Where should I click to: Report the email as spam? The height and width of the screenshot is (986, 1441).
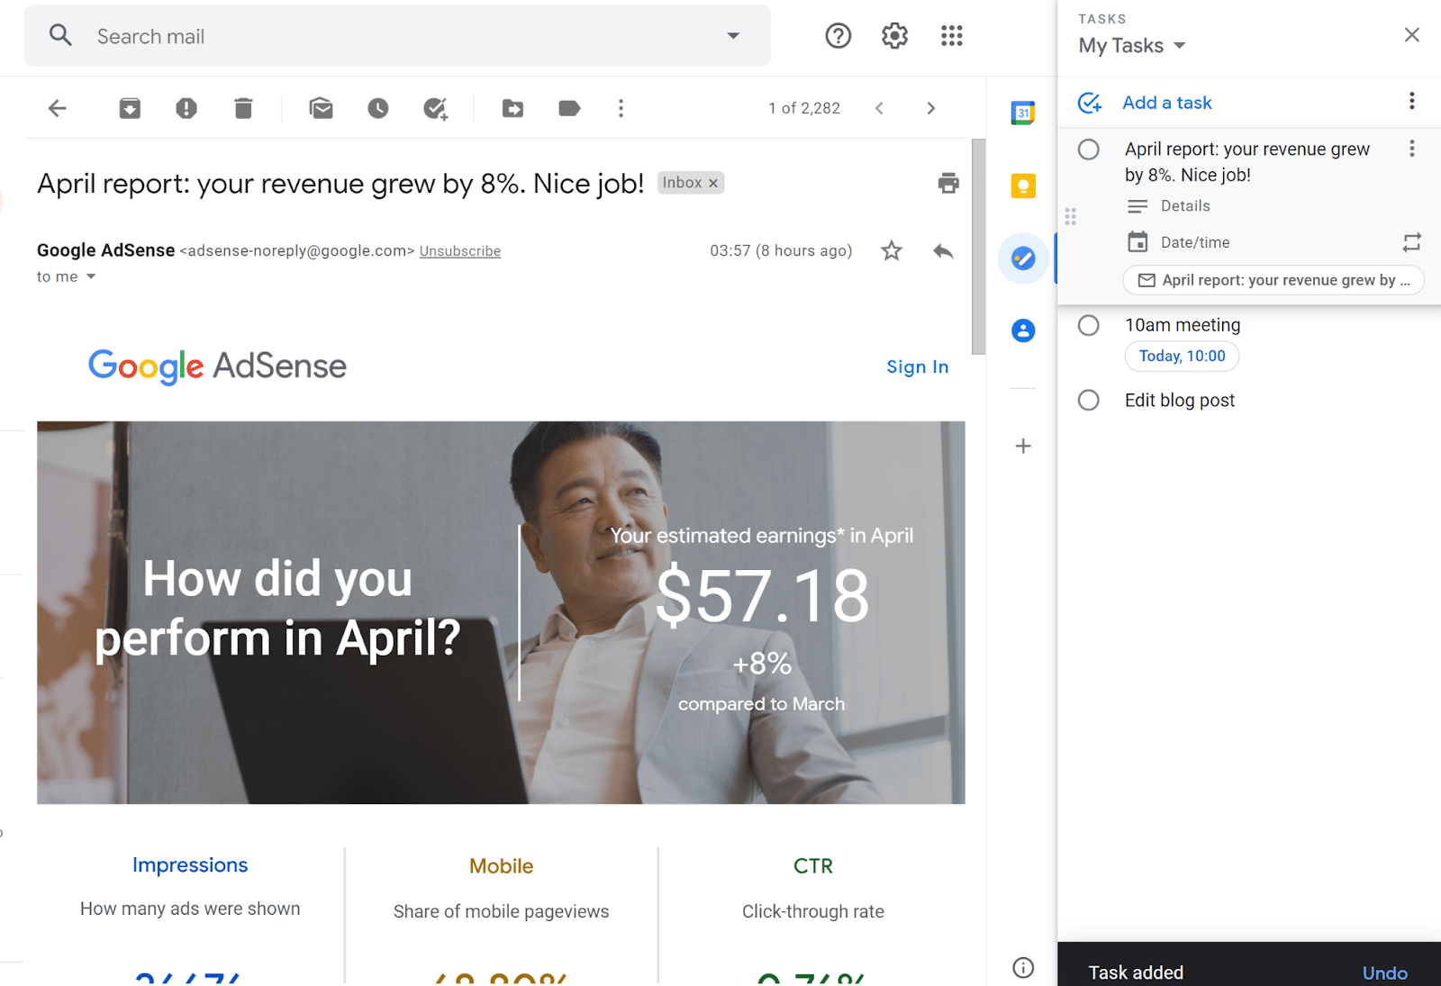pos(186,108)
